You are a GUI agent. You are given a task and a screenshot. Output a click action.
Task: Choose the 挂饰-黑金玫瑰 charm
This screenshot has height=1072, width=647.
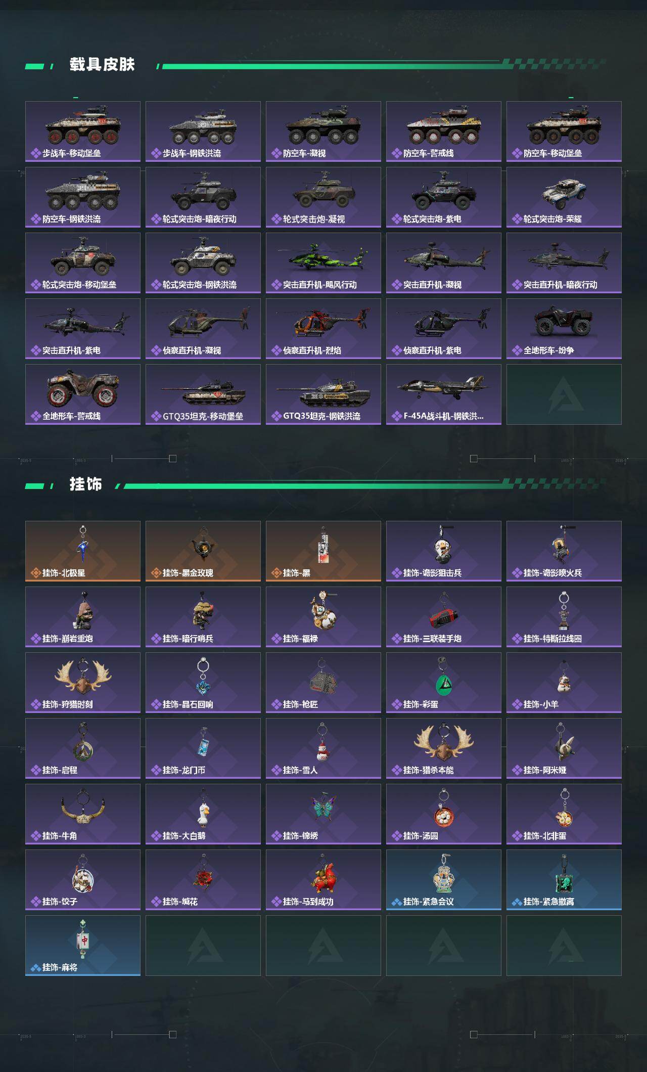(x=203, y=551)
